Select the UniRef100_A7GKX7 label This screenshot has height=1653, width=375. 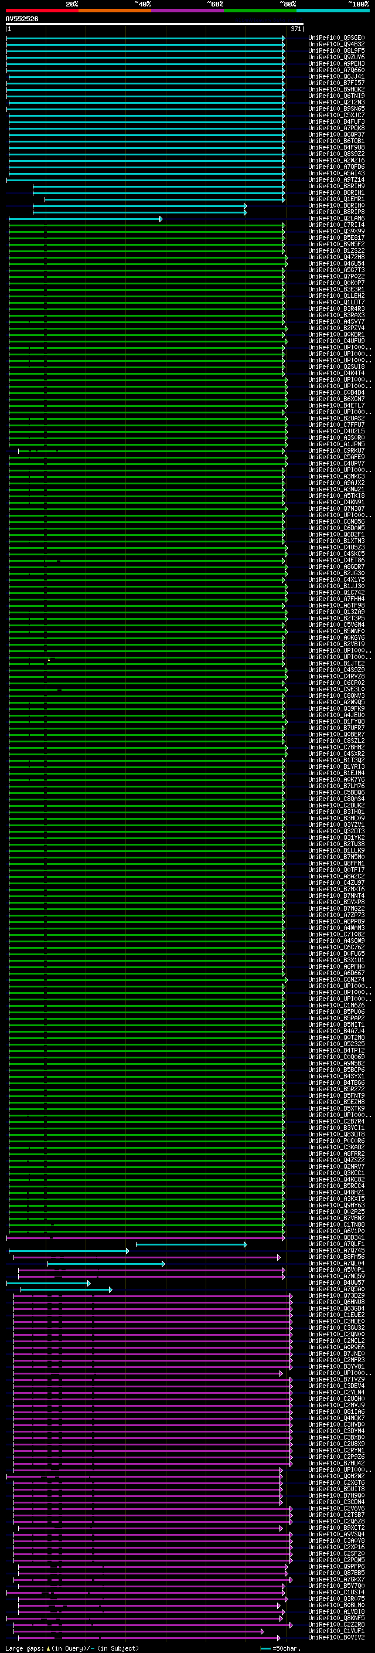pos(336,1580)
